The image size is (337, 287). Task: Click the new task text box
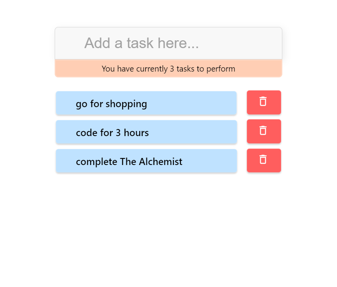pos(169,43)
